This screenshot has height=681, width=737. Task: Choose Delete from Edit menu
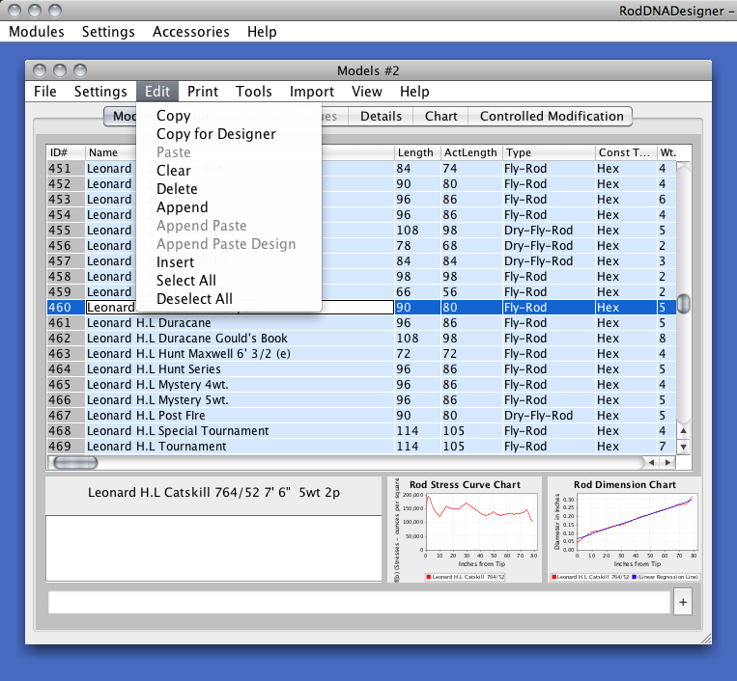coord(228,189)
